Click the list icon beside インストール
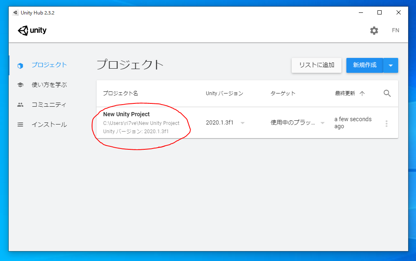Image resolution: width=416 pixels, height=261 pixels. [20, 125]
